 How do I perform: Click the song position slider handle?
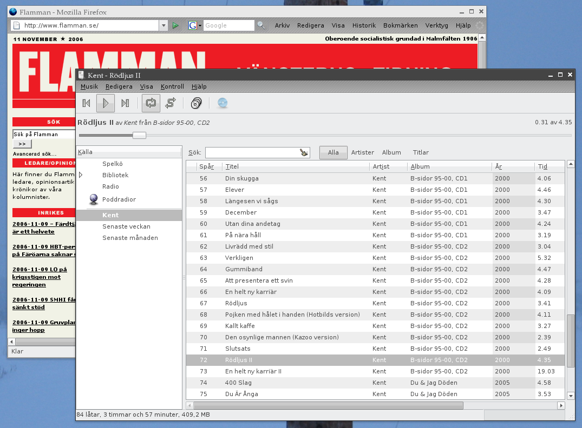coord(140,135)
